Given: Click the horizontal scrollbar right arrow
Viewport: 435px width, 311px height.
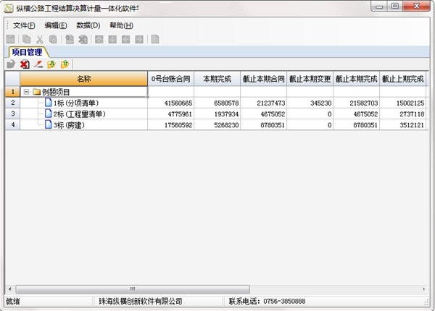Looking at the screenshot, I should point(424,289).
